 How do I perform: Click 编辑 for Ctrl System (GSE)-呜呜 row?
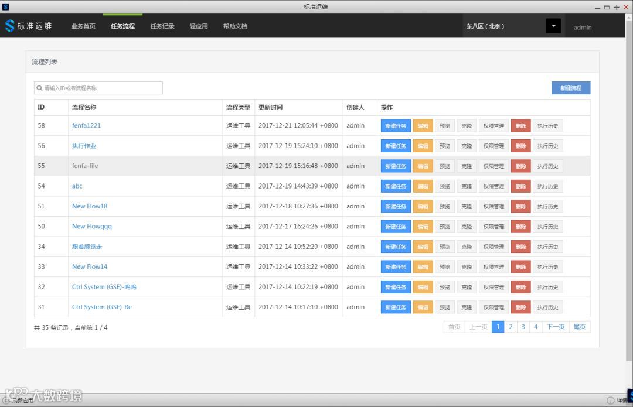point(423,287)
